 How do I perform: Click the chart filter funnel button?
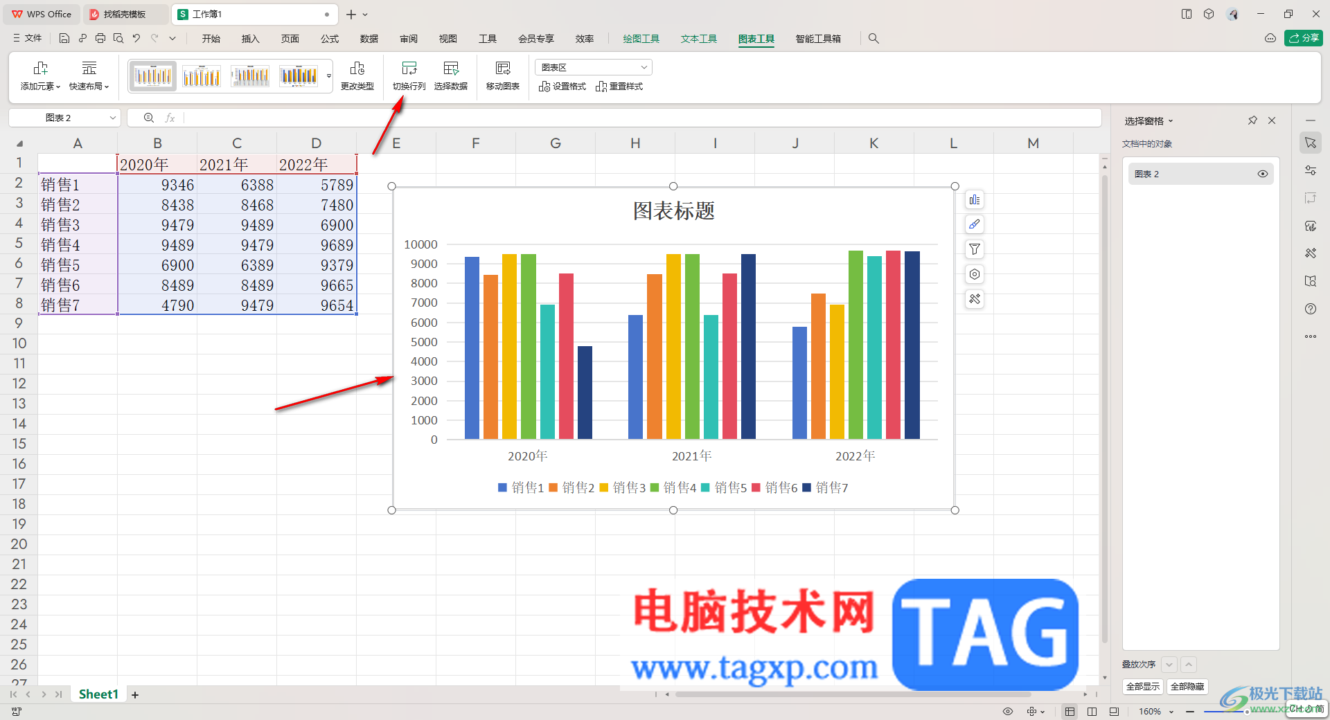point(975,249)
